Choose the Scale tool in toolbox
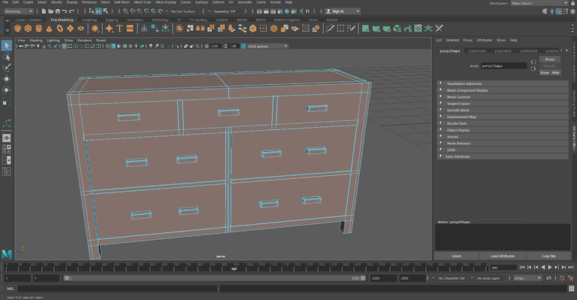577x300 pixels. coord(7,102)
